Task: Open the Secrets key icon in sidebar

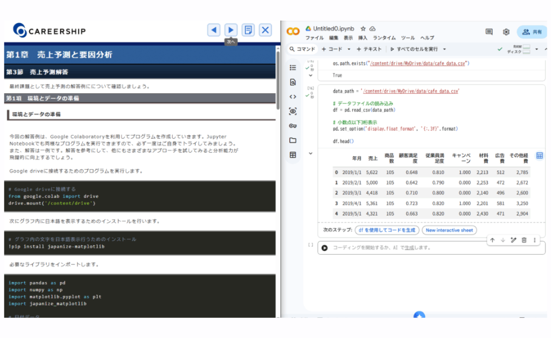Action: [x=293, y=125]
